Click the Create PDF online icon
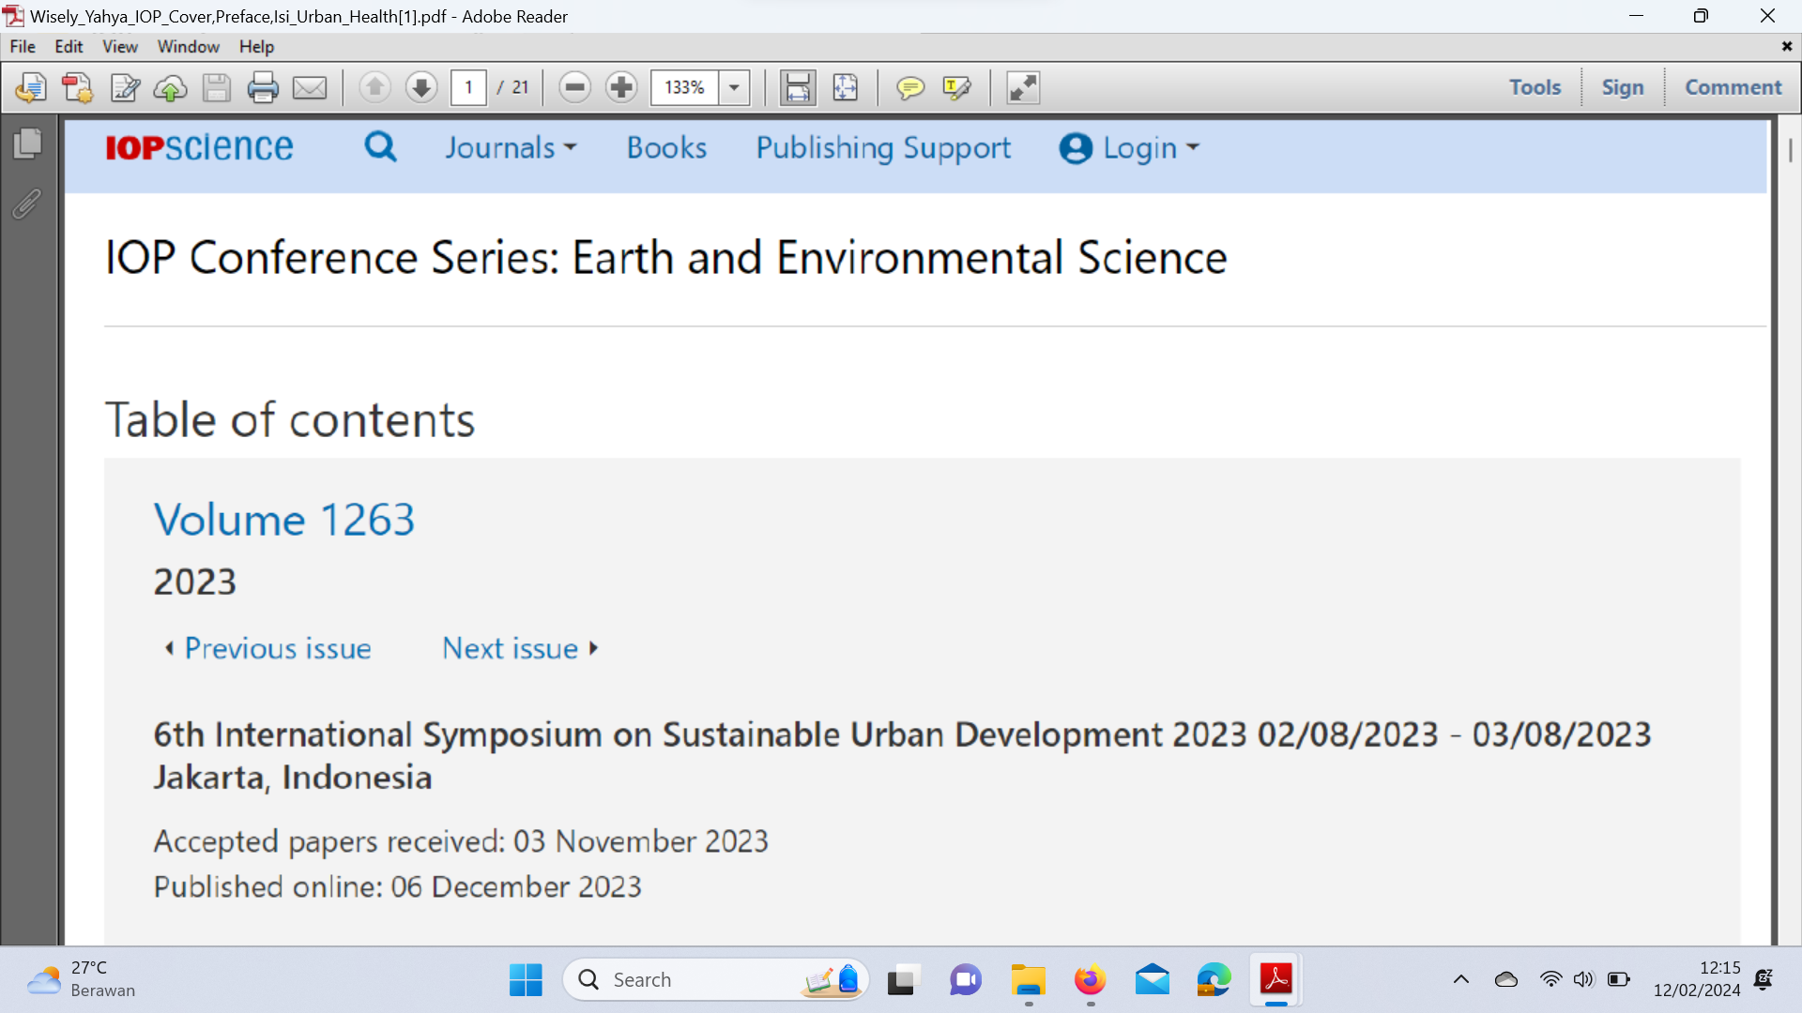The height and width of the screenshot is (1013, 1802). [x=31, y=88]
